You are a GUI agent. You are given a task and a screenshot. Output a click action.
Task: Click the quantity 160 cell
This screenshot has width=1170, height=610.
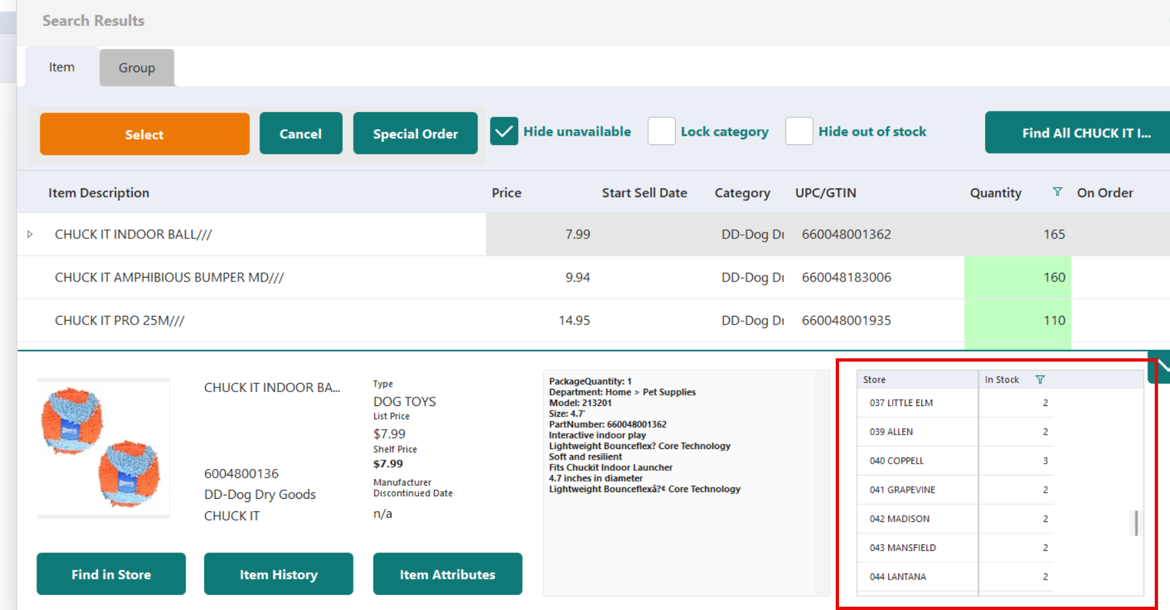pos(1017,278)
